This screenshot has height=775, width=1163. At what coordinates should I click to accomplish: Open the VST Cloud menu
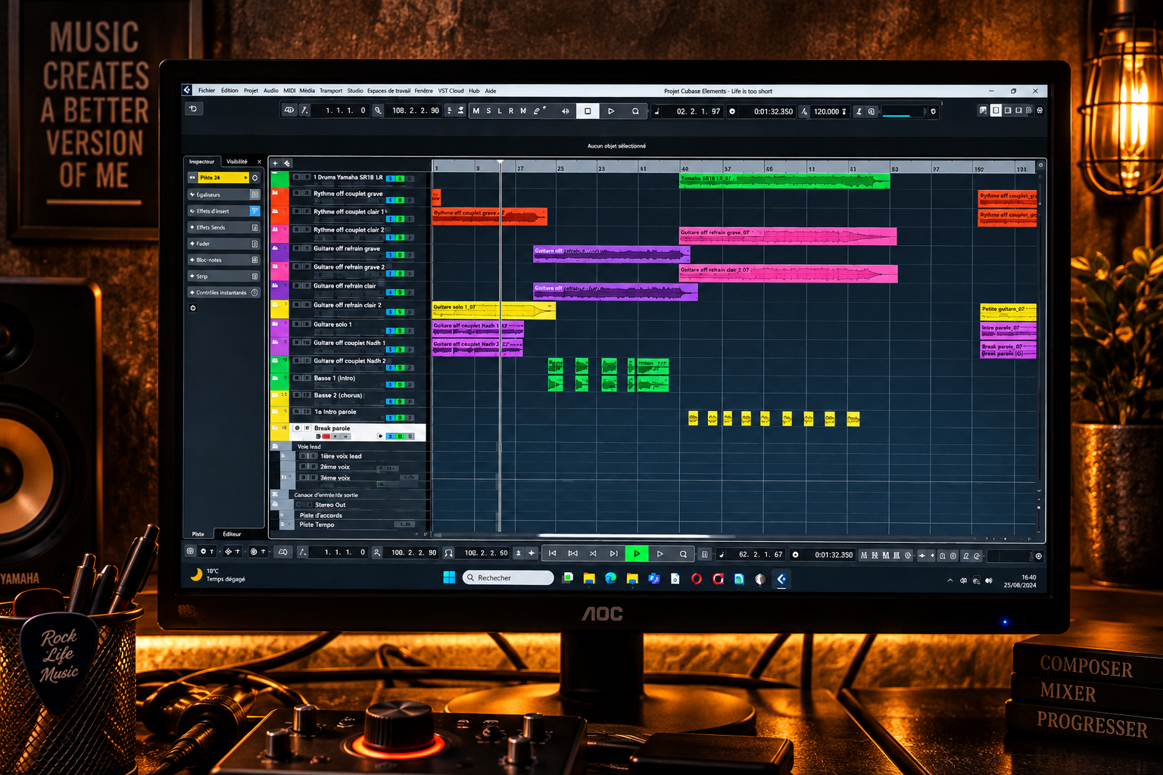451,91
